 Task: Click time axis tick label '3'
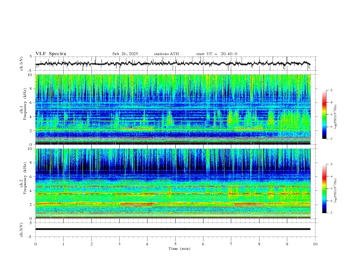pyautogui.click(x=119, y=244)
